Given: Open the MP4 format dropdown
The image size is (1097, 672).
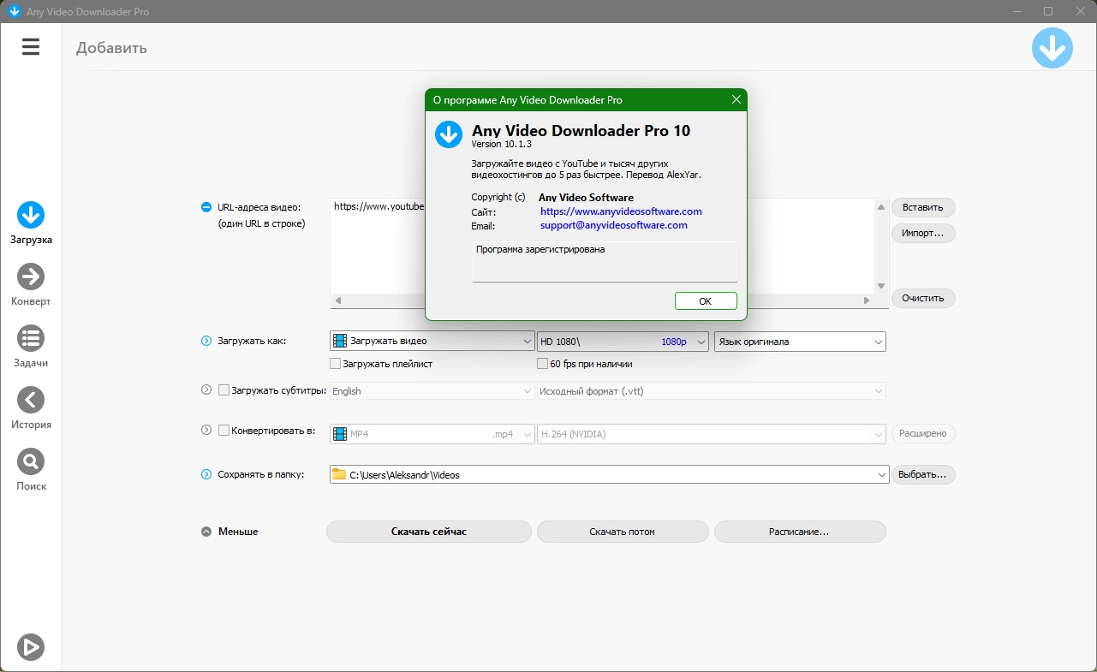Looking at the screenshot, I should [432, 434].
